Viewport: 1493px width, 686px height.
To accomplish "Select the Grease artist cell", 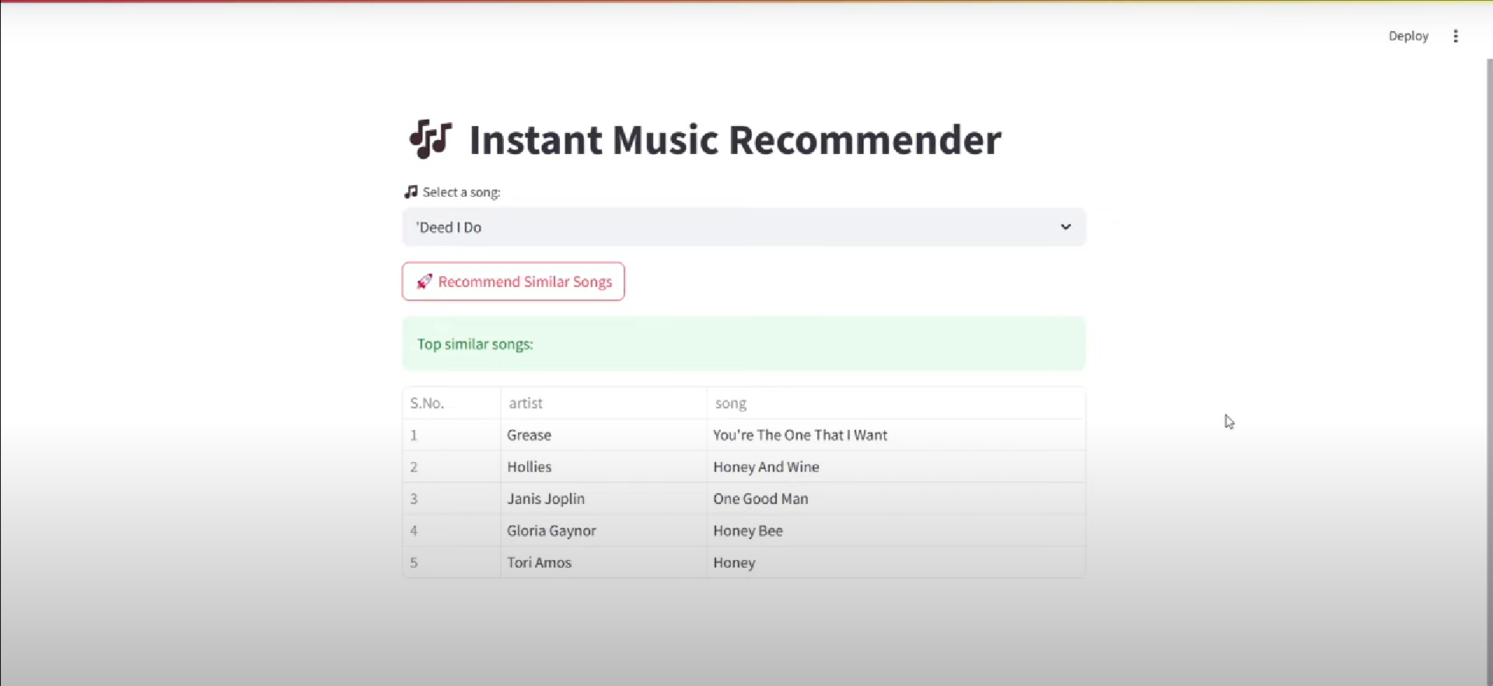I will click(x=603, y=435).
